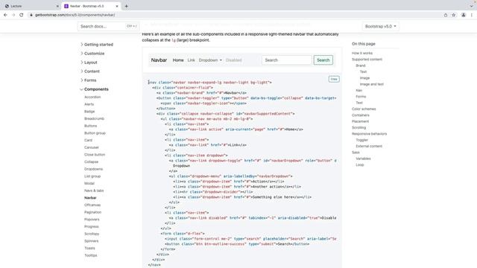View site info via the lock icon
The height and width of the screenshot is (268, 477).
click(31, 15)
